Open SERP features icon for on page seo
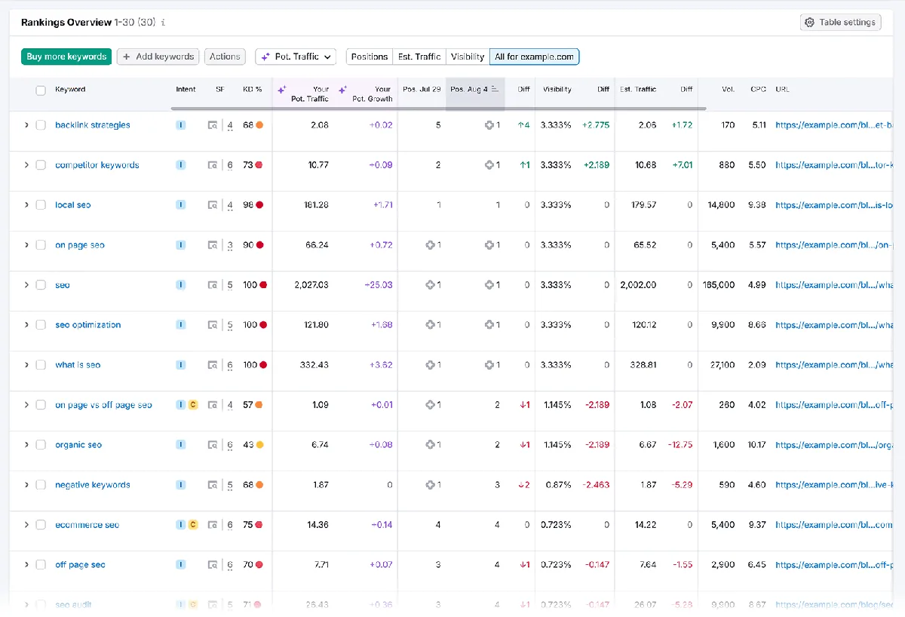The width and height of the screenshot is (905, 617). tap(213, 245)
